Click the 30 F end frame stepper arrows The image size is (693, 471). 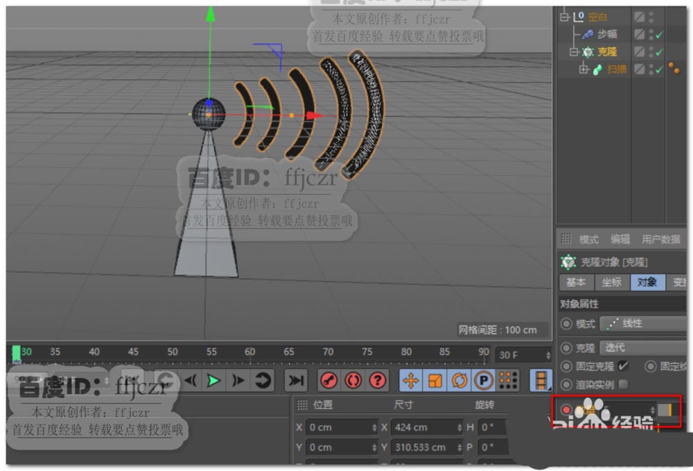[548, 355]
